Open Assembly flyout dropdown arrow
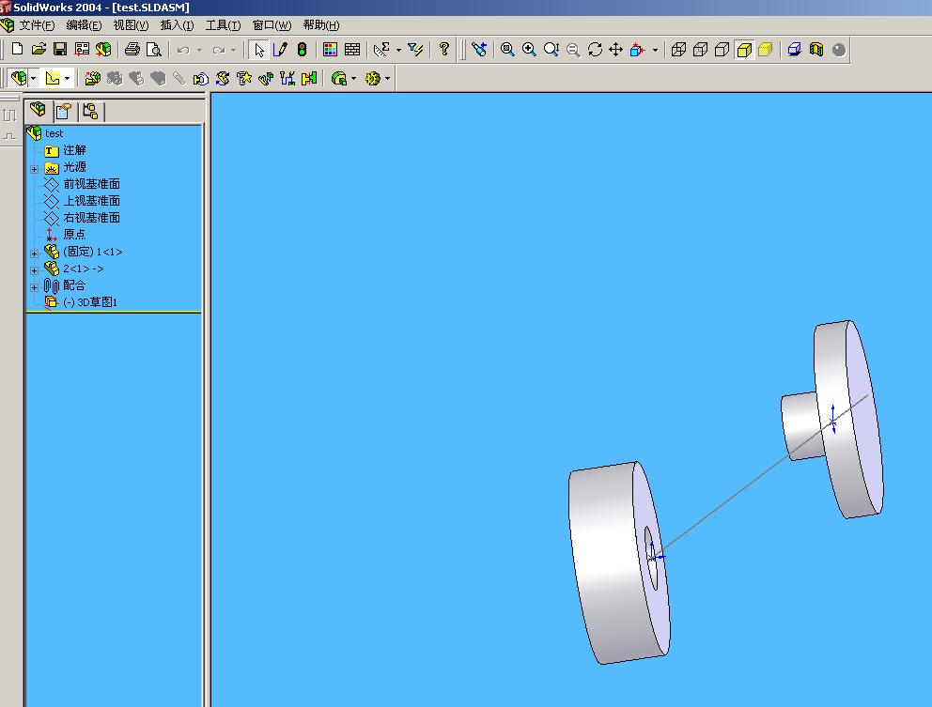Screen dimensions: 932x707 point(33,79)
